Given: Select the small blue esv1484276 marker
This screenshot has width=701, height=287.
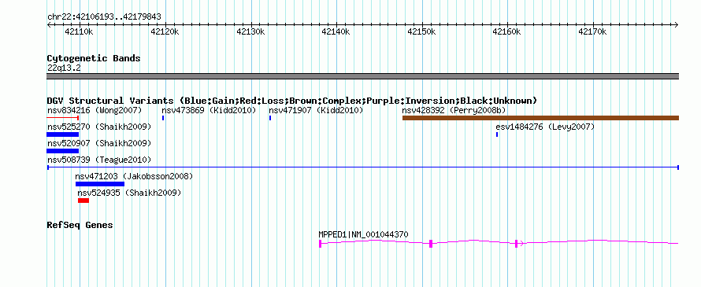Looking at the screenshot, I should (497, 134).
